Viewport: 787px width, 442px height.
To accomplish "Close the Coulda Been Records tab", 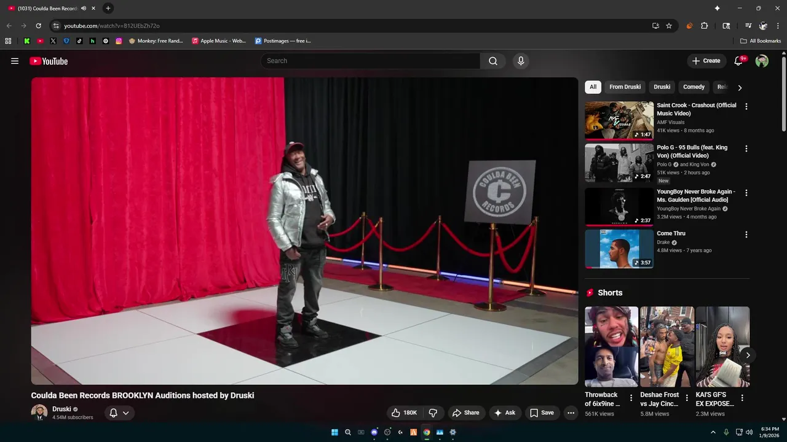I will (93, 8).
